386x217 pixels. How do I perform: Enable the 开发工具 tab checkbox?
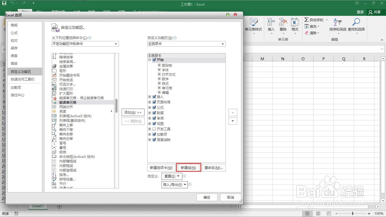point(154,129)
